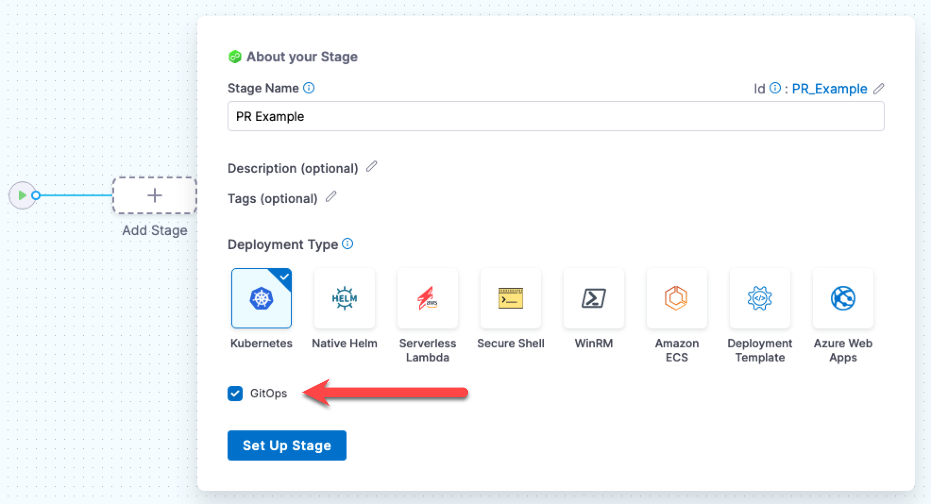The image size is (931, 504).
Task: Select the Azure Web Apps deployment type
Action: pos(843,298)
